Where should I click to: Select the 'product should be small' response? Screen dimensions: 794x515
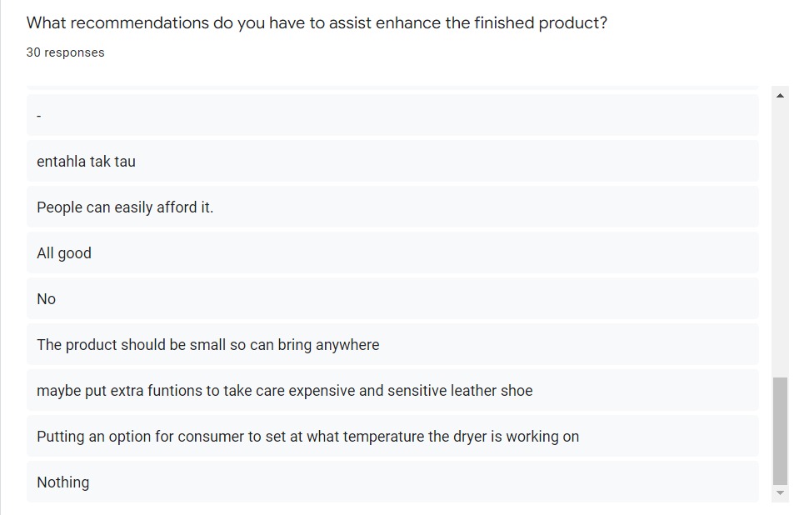coord(392,344)
